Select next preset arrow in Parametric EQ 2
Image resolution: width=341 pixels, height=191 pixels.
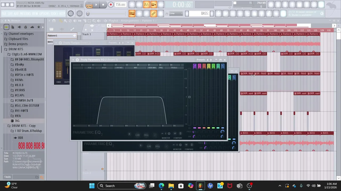[211, 60]
